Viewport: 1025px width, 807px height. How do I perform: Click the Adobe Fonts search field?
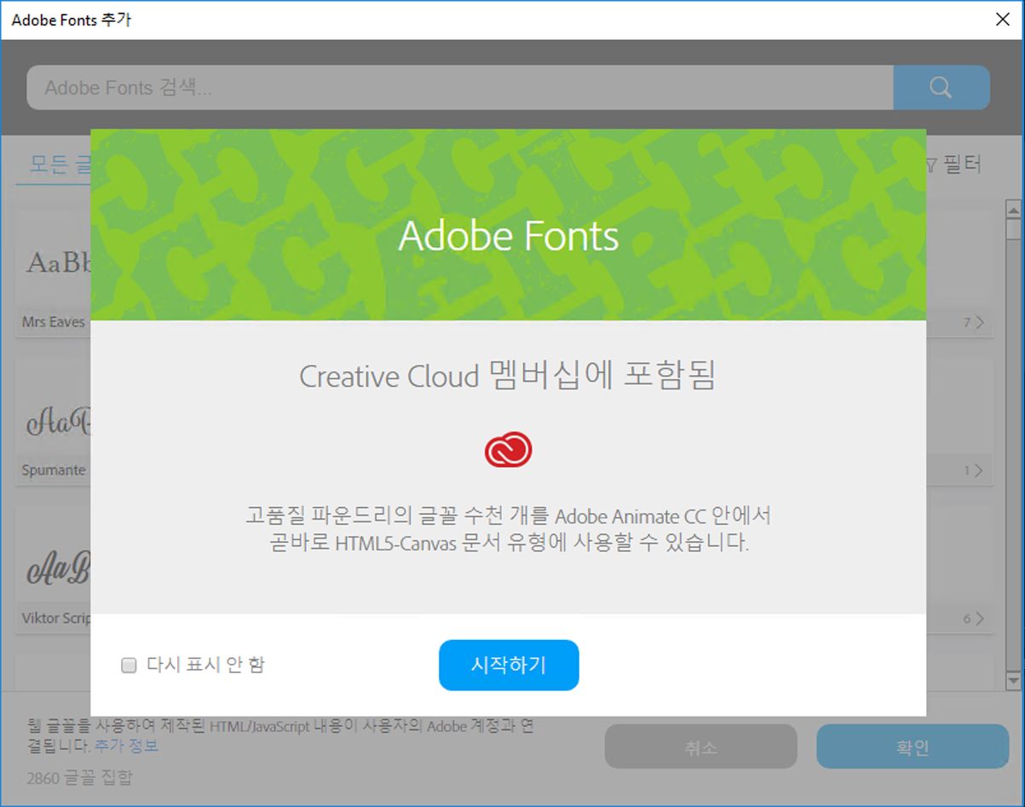(341, 87)
